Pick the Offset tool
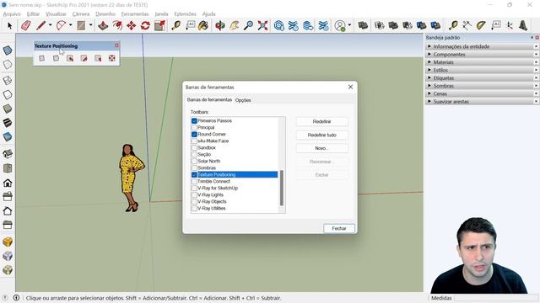The height and width of the screenshot is (303, 540). click(x=117, y=26)
